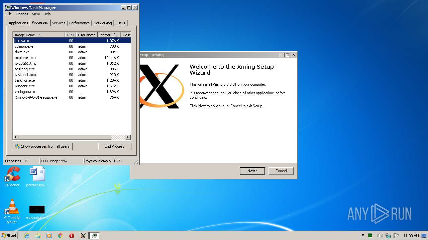428x240 pixels.
Task: Open Task Manager Options menu
Action: pos(22,14)
